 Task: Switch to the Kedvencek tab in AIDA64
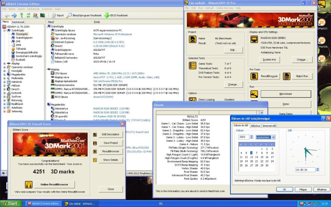(x=18, y=22)
